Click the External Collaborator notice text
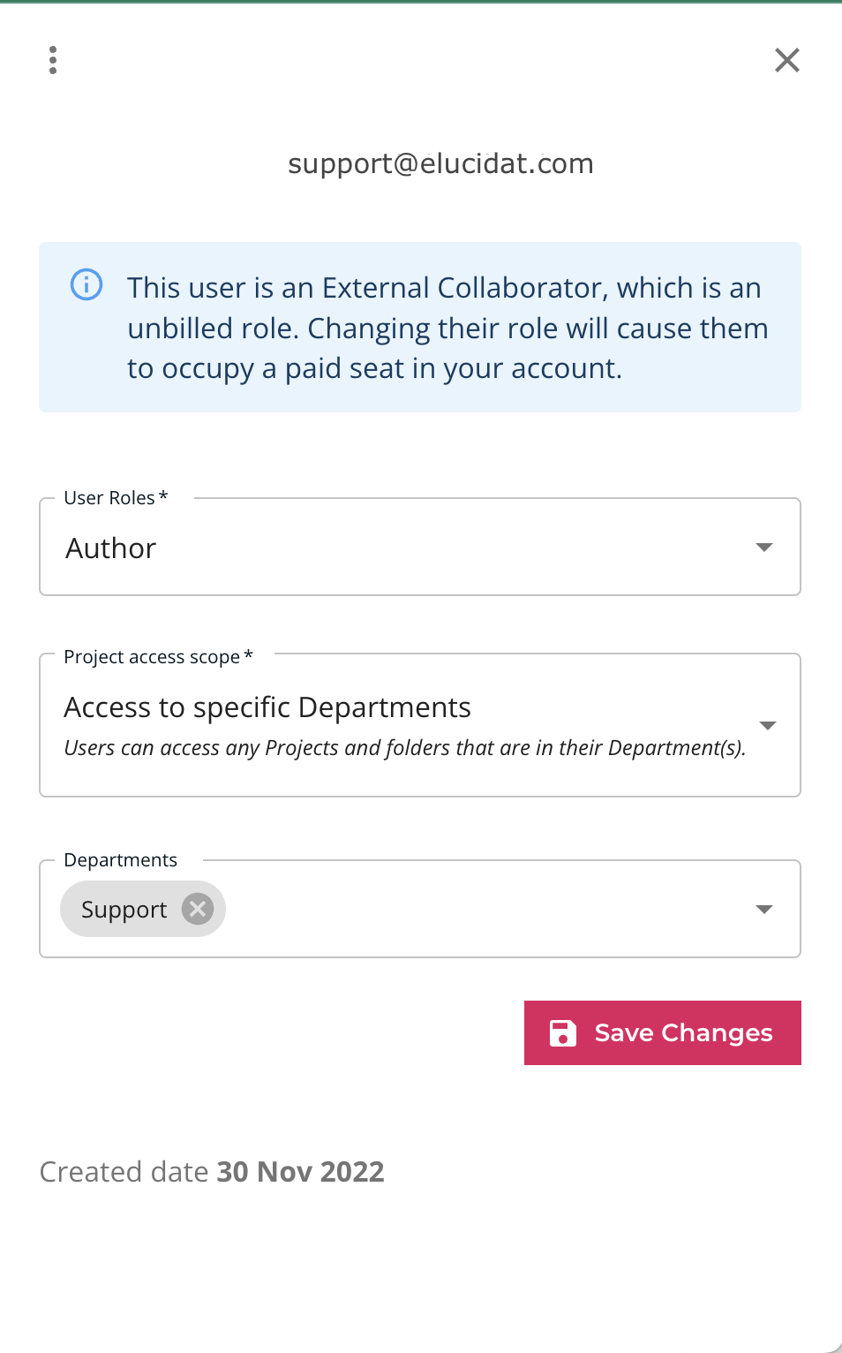The height and width of the screenshot is (1353, 842). click(x=447, y=328)
